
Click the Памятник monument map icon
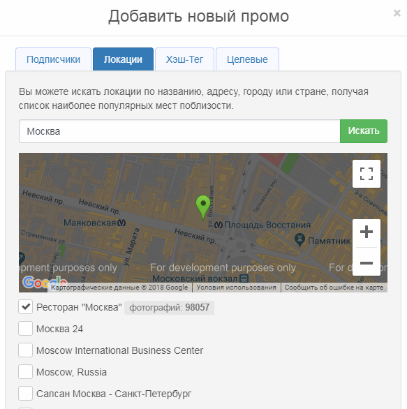(299, 239)
